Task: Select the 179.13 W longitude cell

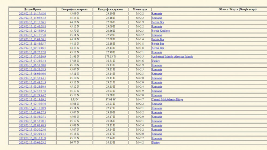Action: [x=110, y=57]
